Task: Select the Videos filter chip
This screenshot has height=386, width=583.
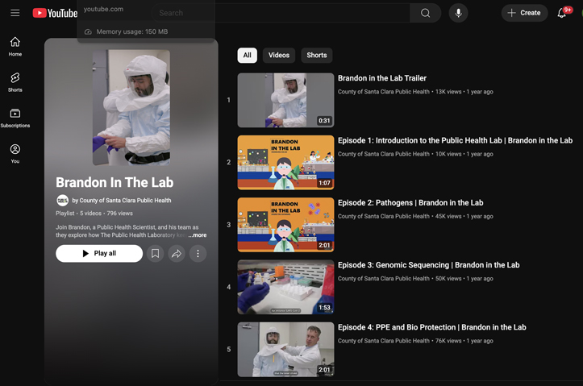Action: tap(279, 56)
